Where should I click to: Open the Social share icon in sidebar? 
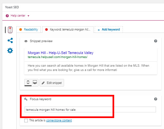tap(10, 40)
